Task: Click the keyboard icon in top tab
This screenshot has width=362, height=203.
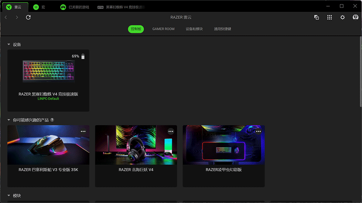Action: (100, 7)
